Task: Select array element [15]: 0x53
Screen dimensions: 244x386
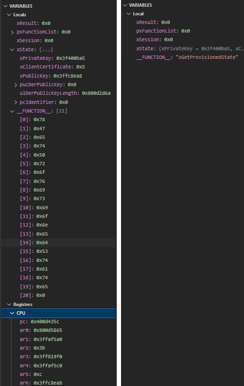Action: click(x=33, y=251)
